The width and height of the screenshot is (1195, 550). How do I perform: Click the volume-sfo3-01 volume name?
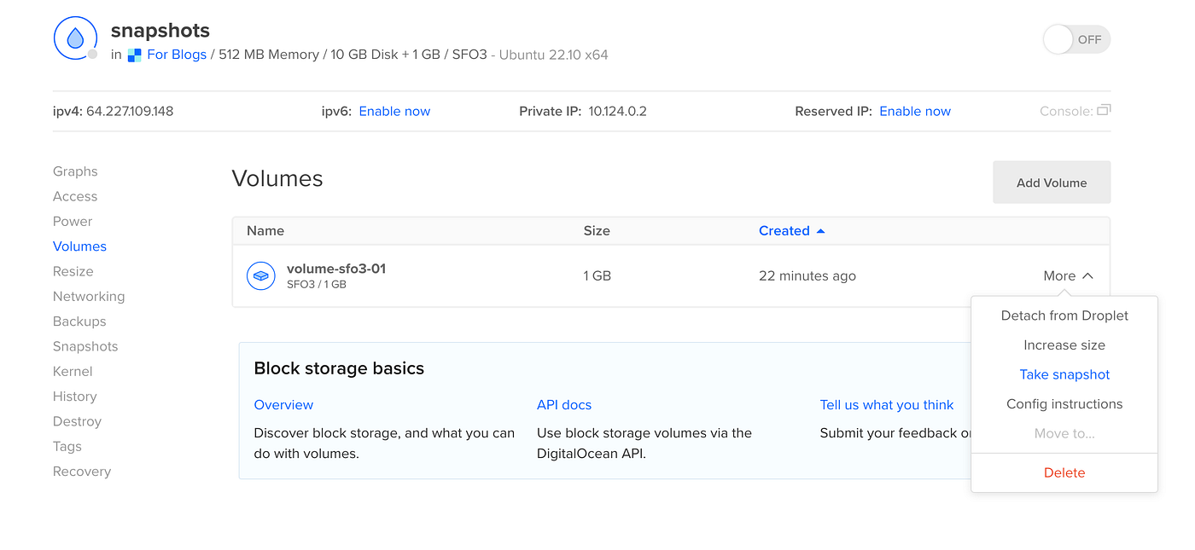point(336,269)
